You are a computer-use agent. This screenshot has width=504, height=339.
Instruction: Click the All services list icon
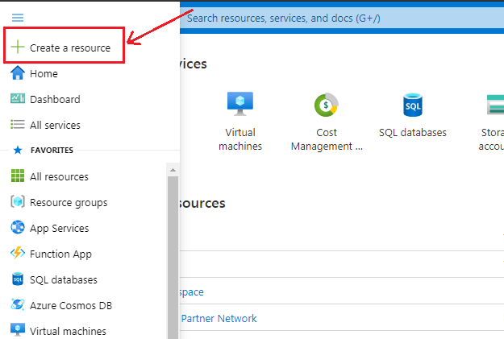click(x=18, y=124)
